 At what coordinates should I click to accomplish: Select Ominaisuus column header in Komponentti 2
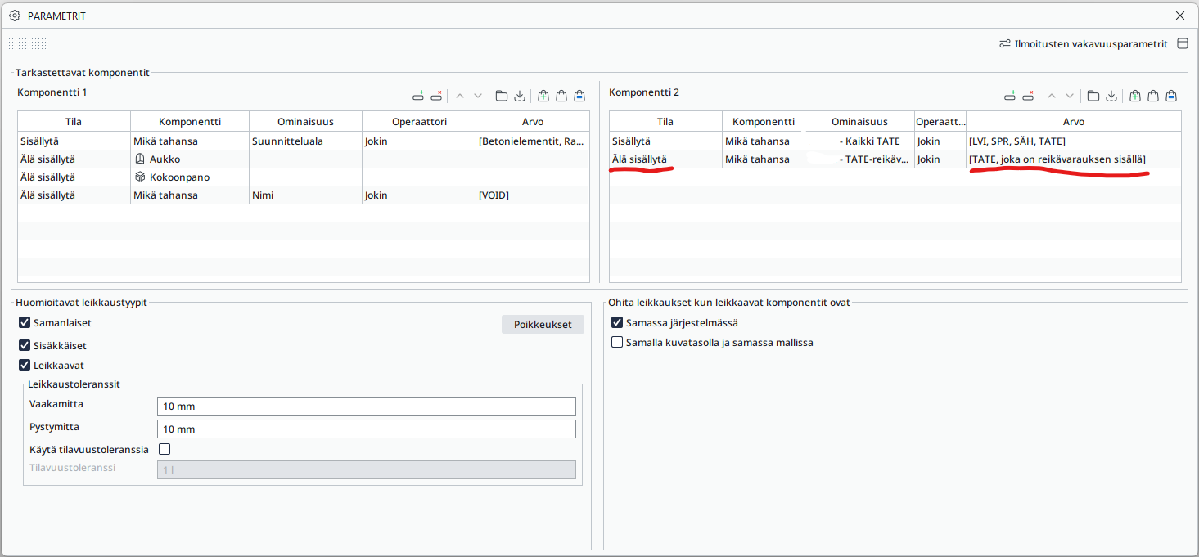click(859, 122)
